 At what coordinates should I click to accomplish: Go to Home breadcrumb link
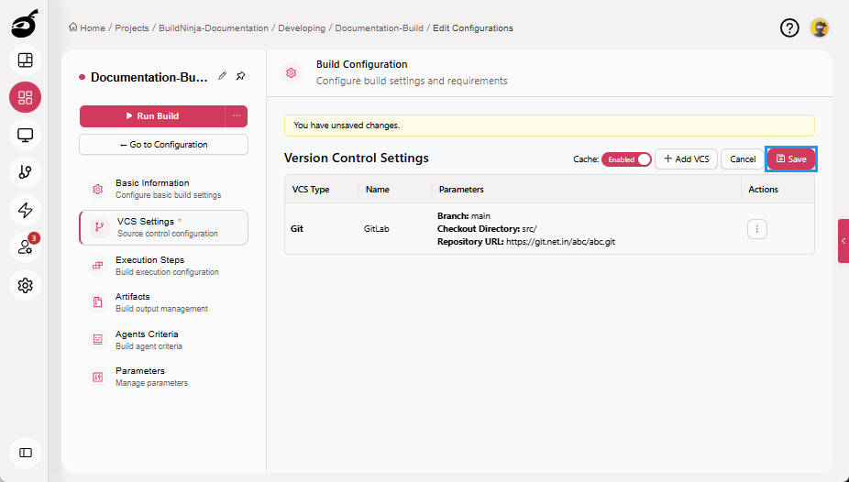(x=93, y=28)
